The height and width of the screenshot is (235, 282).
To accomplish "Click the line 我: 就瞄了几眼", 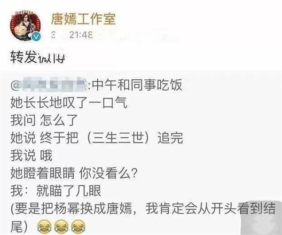I will point(56,191).
